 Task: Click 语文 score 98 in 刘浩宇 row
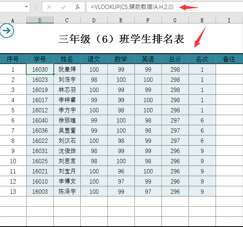(94, 79)
